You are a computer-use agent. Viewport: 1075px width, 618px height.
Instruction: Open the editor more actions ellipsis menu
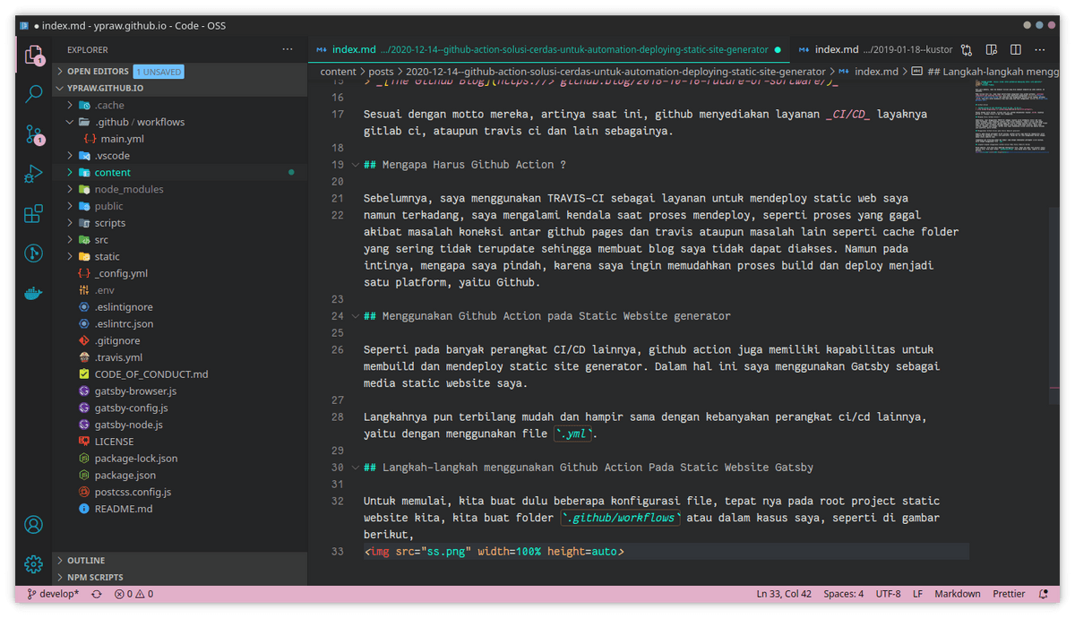[1040, 49]
